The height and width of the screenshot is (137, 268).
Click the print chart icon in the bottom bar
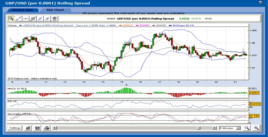click(x=47, y=128)
